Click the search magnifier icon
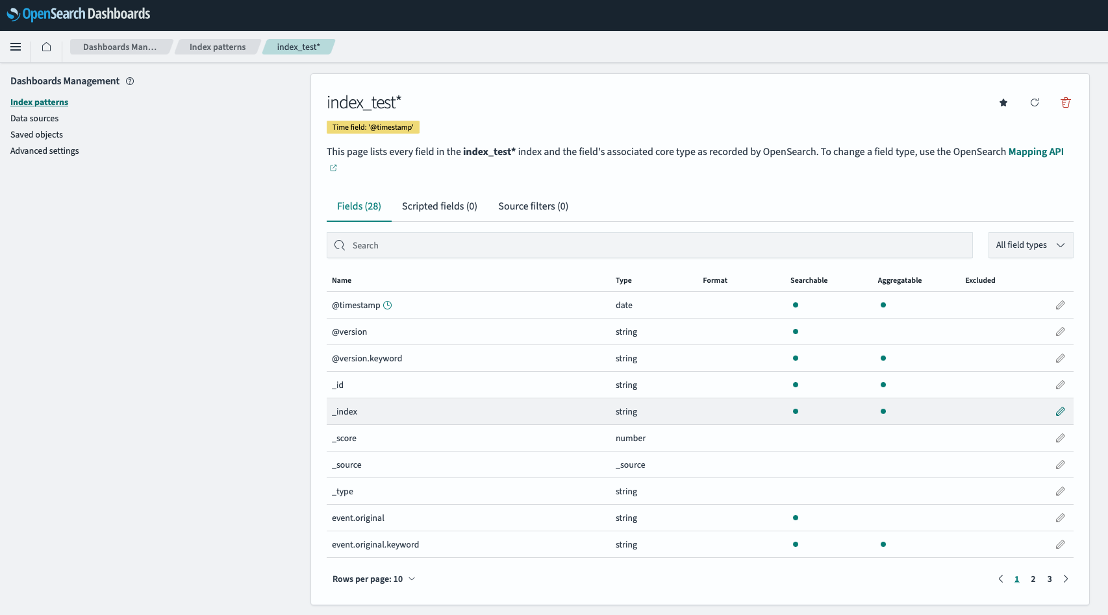The height and width of the screenshot is (615, 1108). click(x=340, y=245)
